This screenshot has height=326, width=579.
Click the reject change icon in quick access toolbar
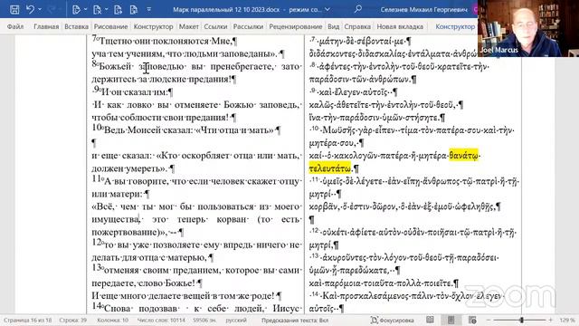[x=97, y=10]
